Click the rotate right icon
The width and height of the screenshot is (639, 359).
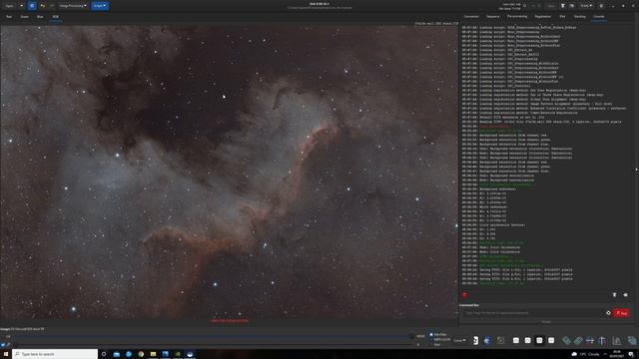tap(578, 340)
